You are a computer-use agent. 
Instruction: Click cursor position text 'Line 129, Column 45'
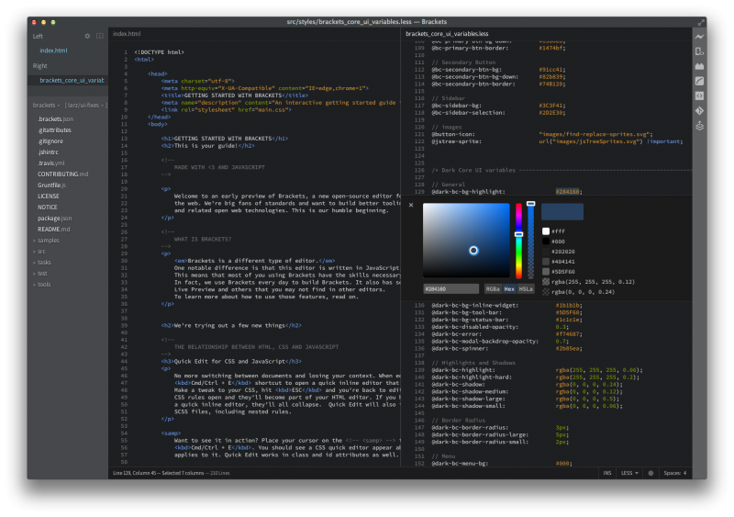click(x=135, y=473)
